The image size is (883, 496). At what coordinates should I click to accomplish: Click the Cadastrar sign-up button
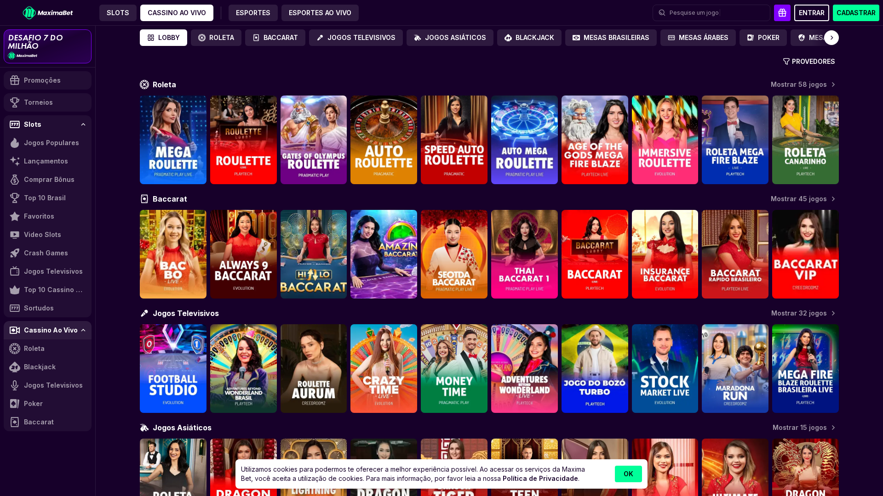(x=856, y=13)
